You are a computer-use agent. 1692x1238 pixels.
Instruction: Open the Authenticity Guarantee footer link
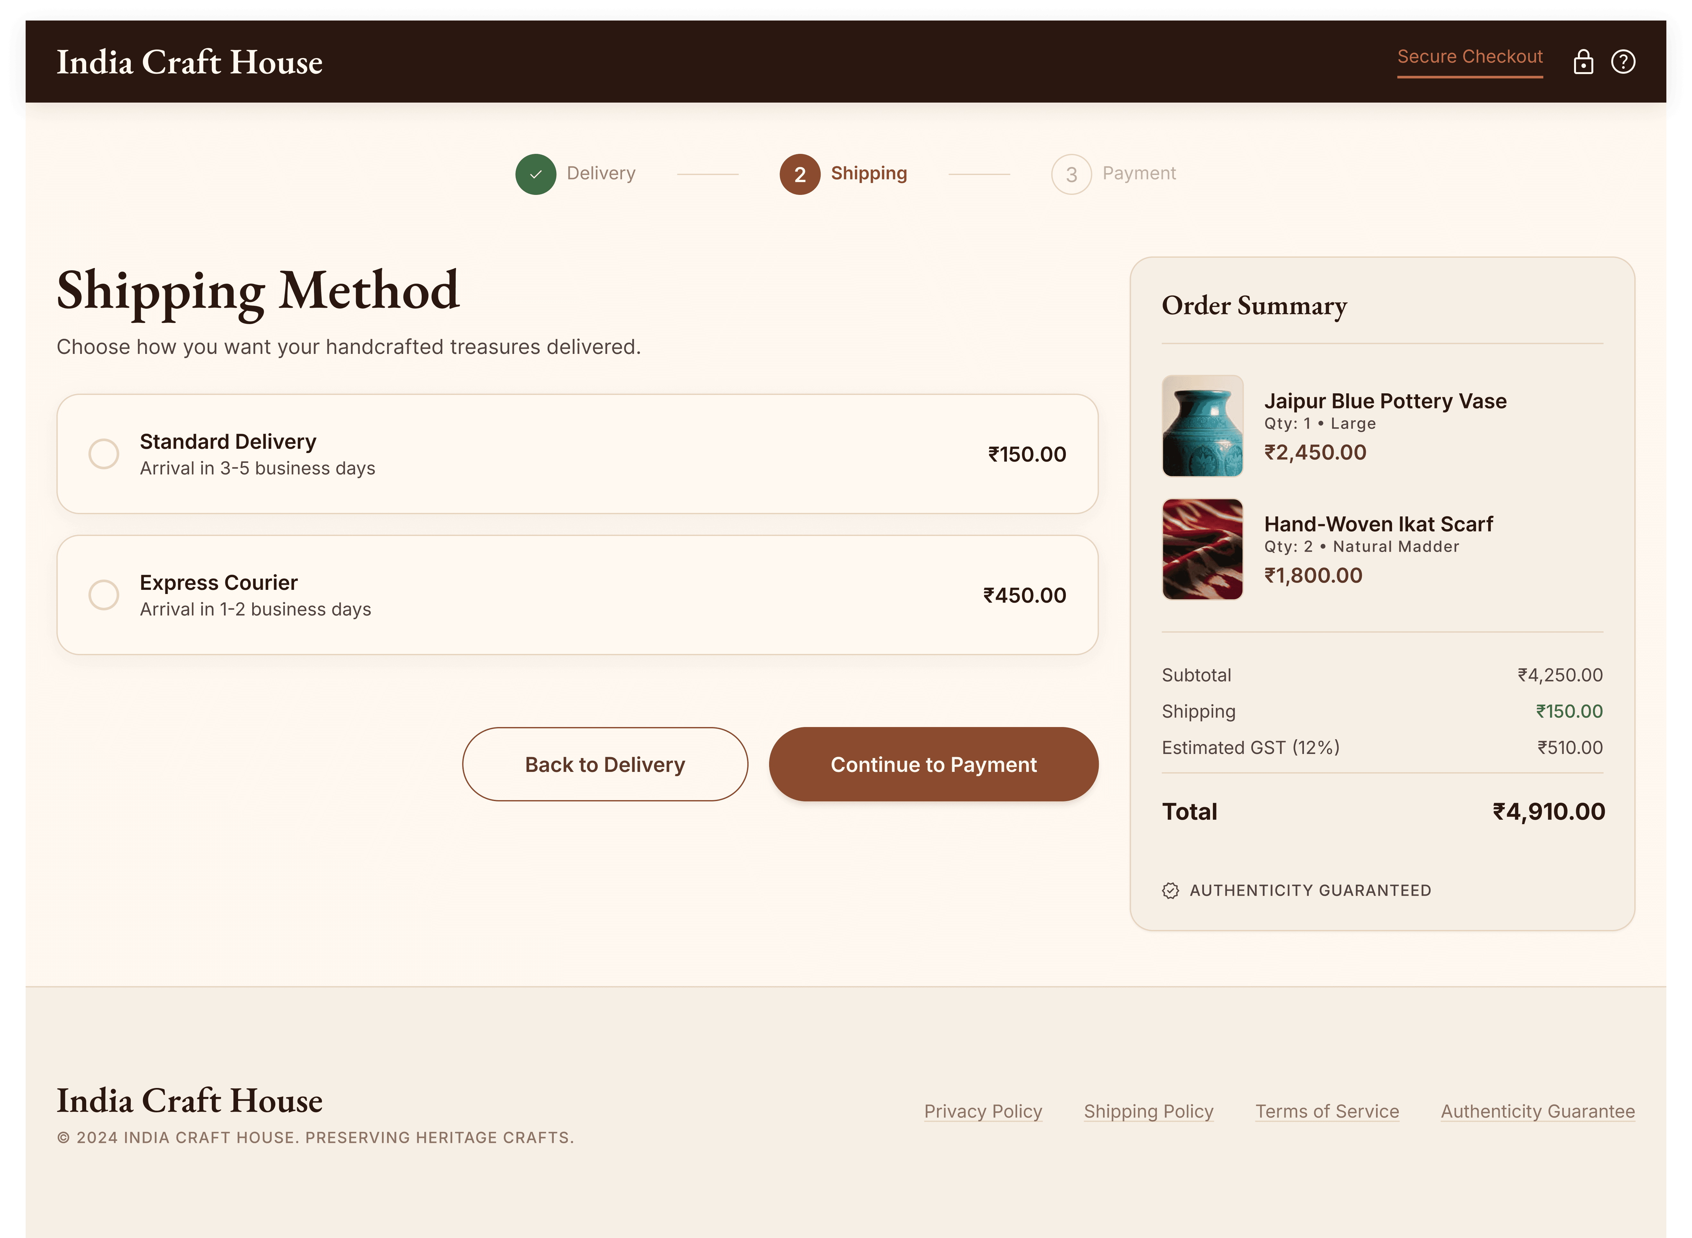click(x=1538, y=1111)
